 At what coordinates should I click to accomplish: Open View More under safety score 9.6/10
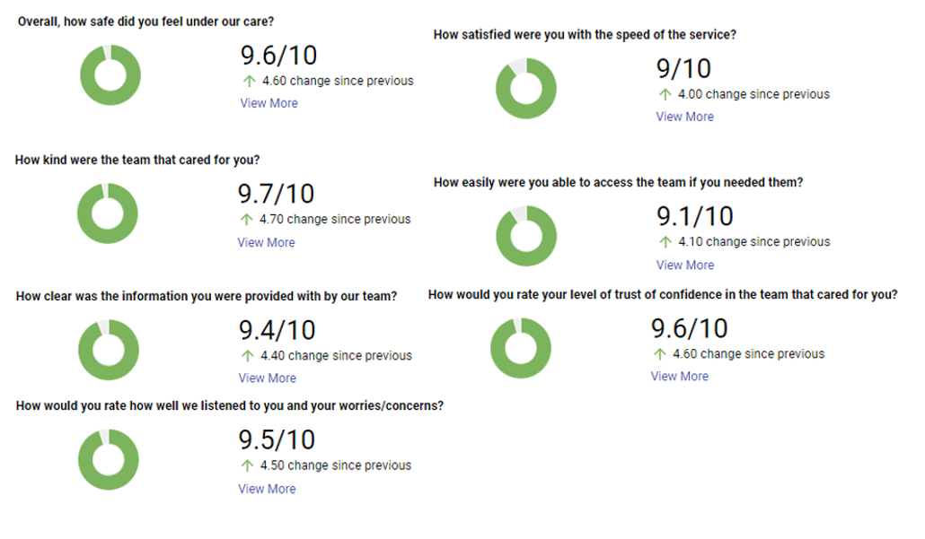(269, 103)
